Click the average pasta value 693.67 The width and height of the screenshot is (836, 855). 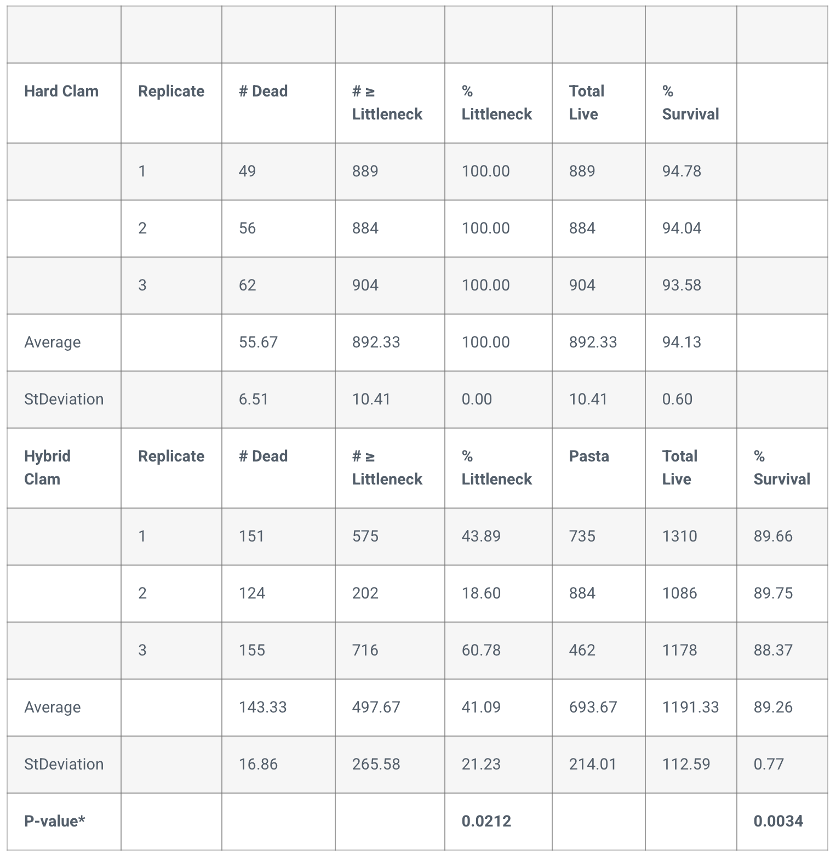pyautogui.click(x=593, y=707)
